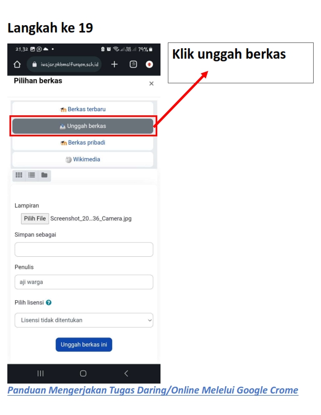The image size is (321, 415).
Task: Open a new tab with plus icon
Action: (x=114, y=64)
